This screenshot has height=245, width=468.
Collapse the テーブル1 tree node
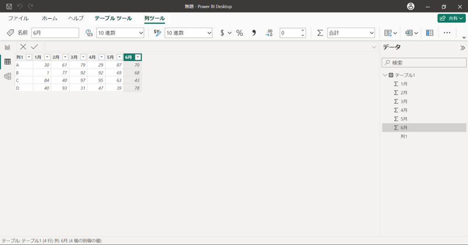(385, 75)
